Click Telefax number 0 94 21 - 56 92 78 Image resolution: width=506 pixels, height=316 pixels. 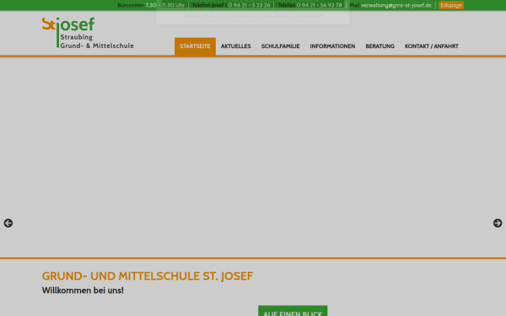coord(319,5)
